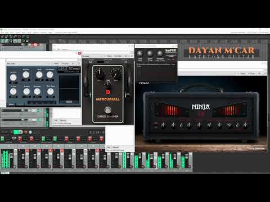Adjust the In Gain knob on GComp2
The width and height of the screenshot is (270, 202).
coord(26,75)
